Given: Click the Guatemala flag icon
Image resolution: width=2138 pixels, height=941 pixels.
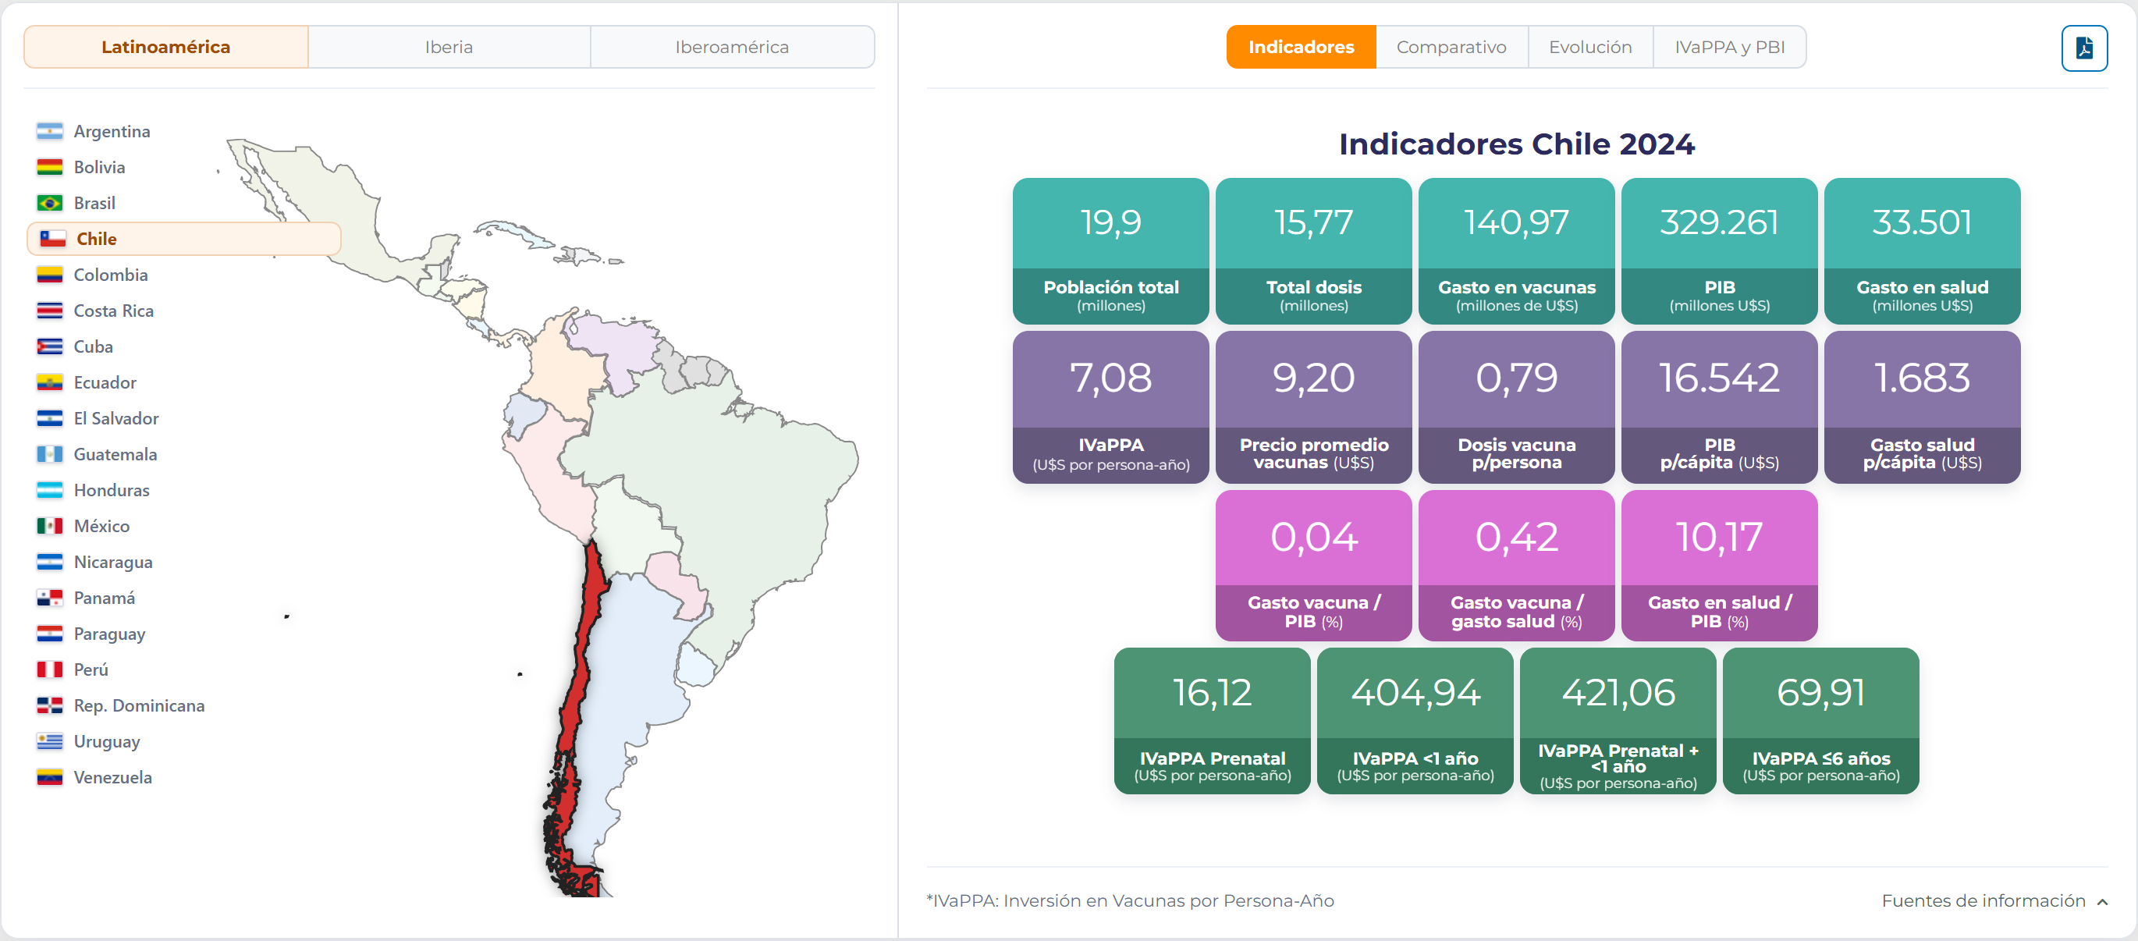Looking at the screenshot, I should click(50, 454).
